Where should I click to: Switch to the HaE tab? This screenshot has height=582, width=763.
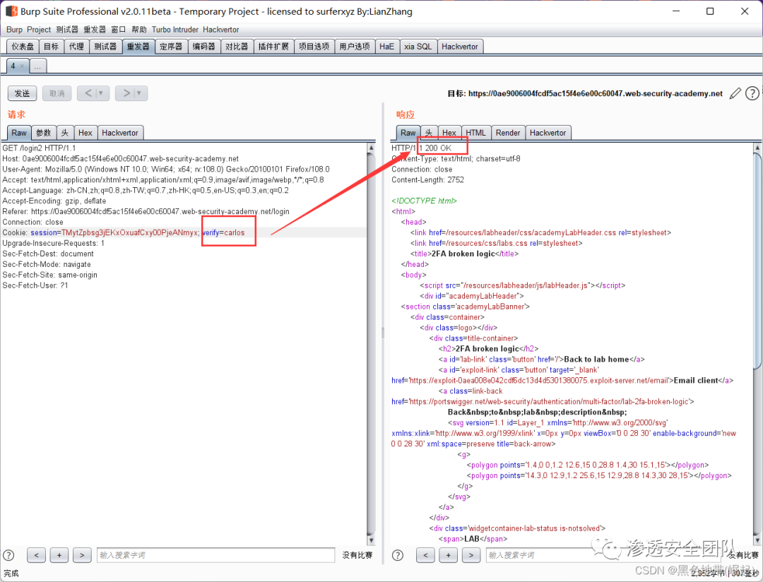pyautogui.click(x=387, y=47)
